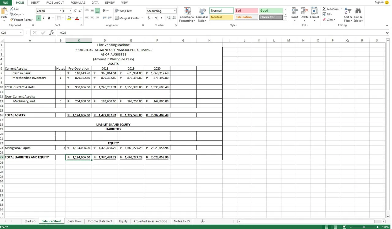Click the Paste clipboard icon
The image size is (392, 229).
tap(4, 11)
